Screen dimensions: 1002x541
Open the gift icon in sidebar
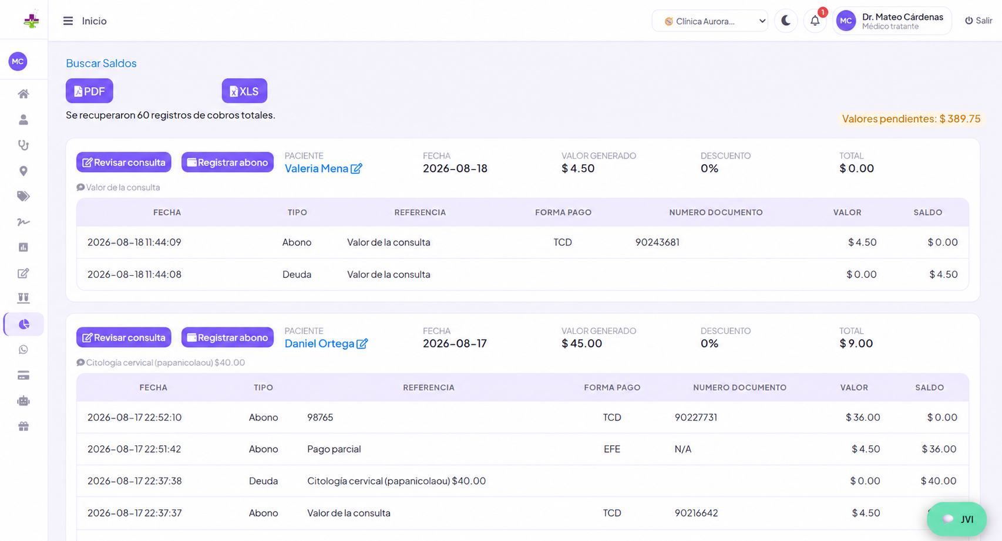[x=23, y=427]
